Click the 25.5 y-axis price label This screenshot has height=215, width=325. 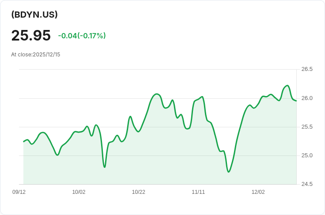tap(307, 127)
